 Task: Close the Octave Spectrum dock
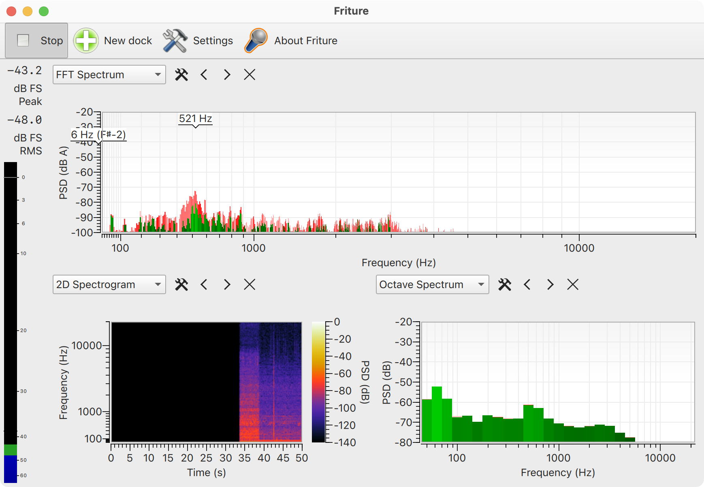[573, 284]
